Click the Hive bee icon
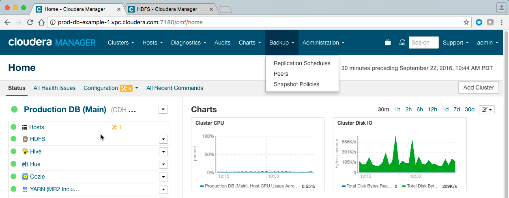 (25, 151)
